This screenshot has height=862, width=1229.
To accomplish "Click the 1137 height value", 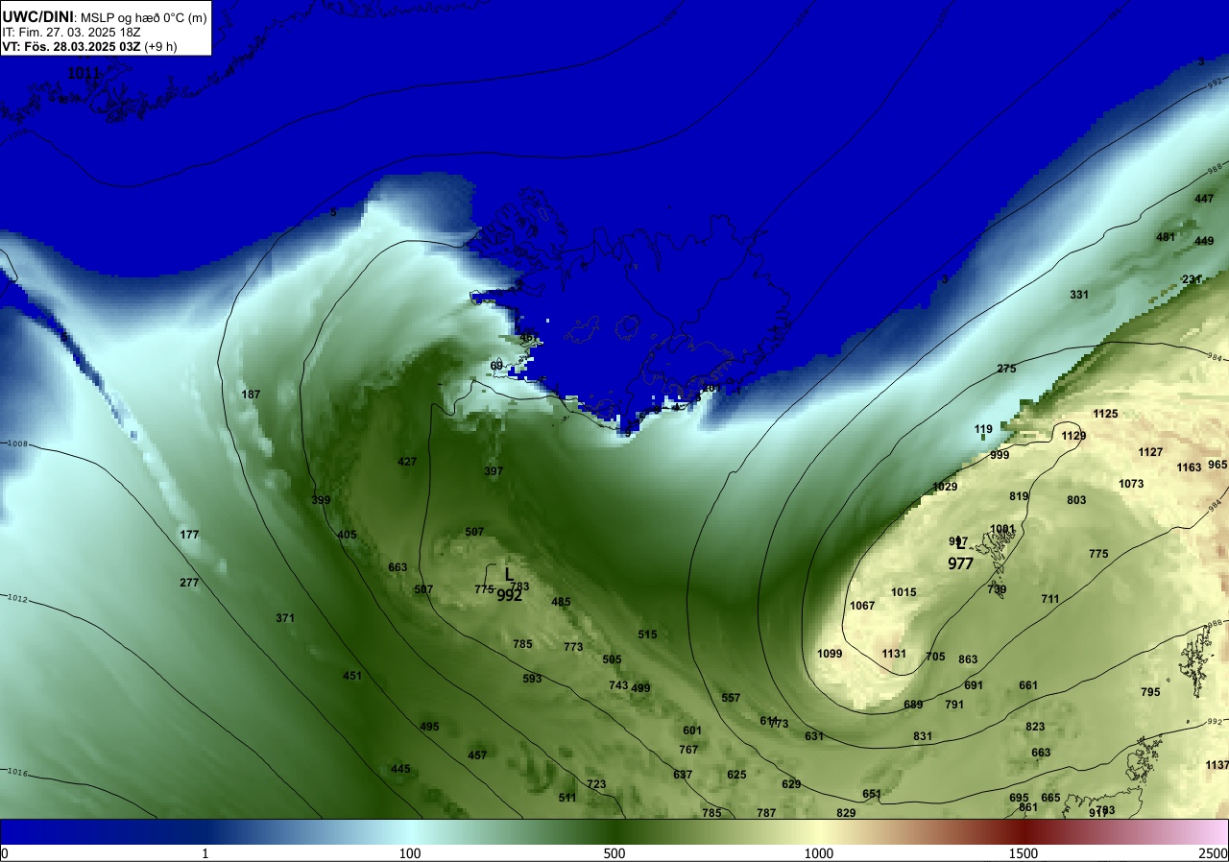I will tap(1217, 765).
